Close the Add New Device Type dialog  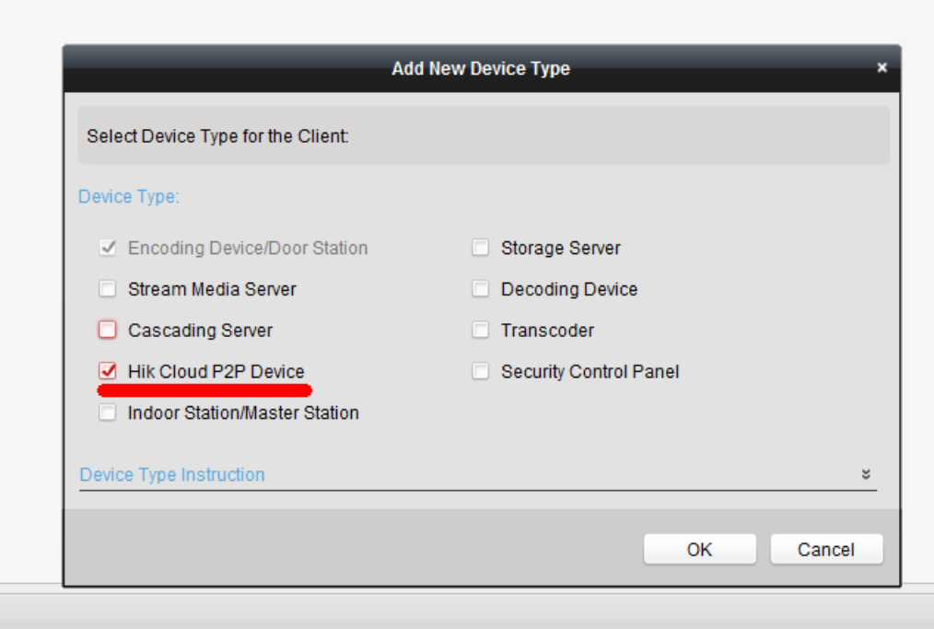pyautogui.click(x=881, y=68)
